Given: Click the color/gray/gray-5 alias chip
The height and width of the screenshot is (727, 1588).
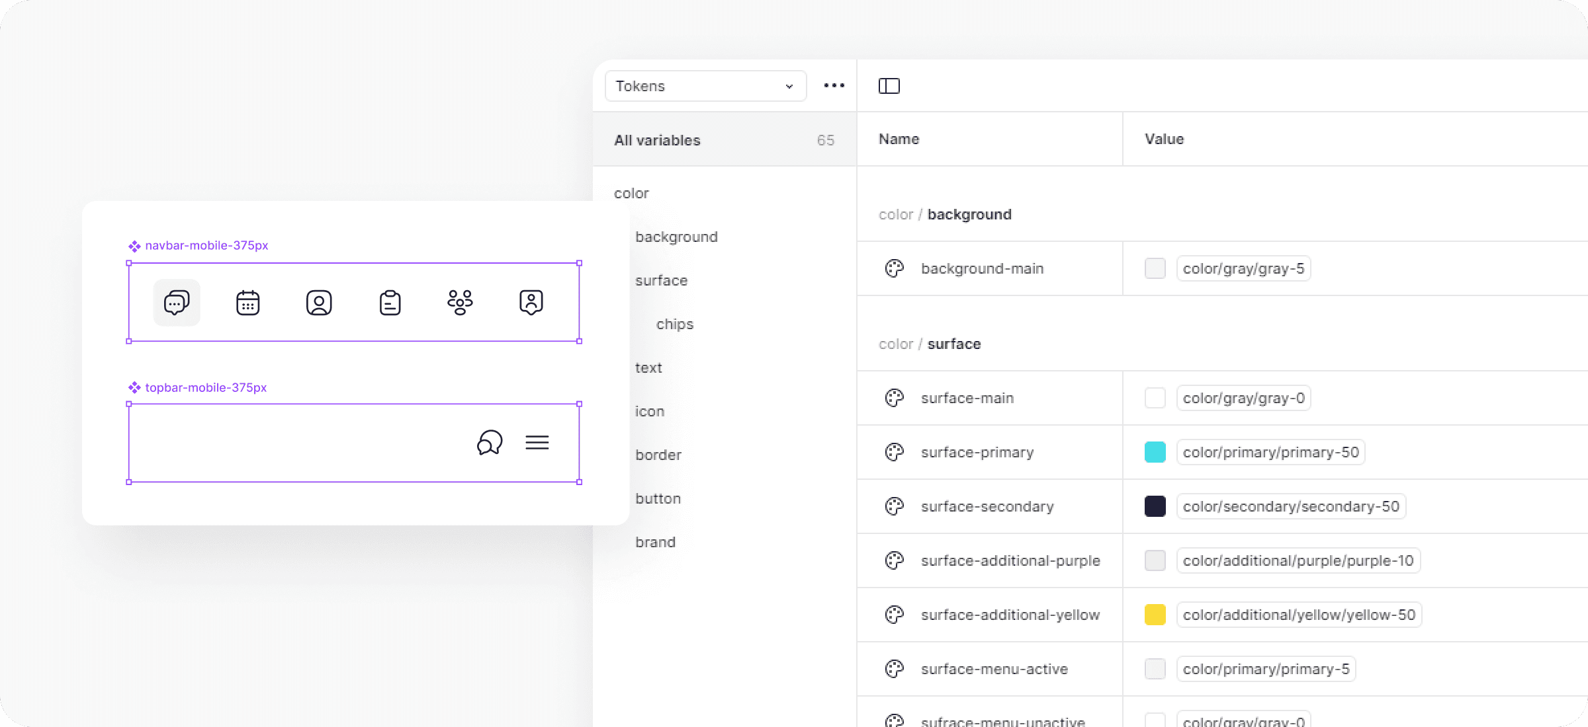Looking at the screenshot, I should [1243, 268].
